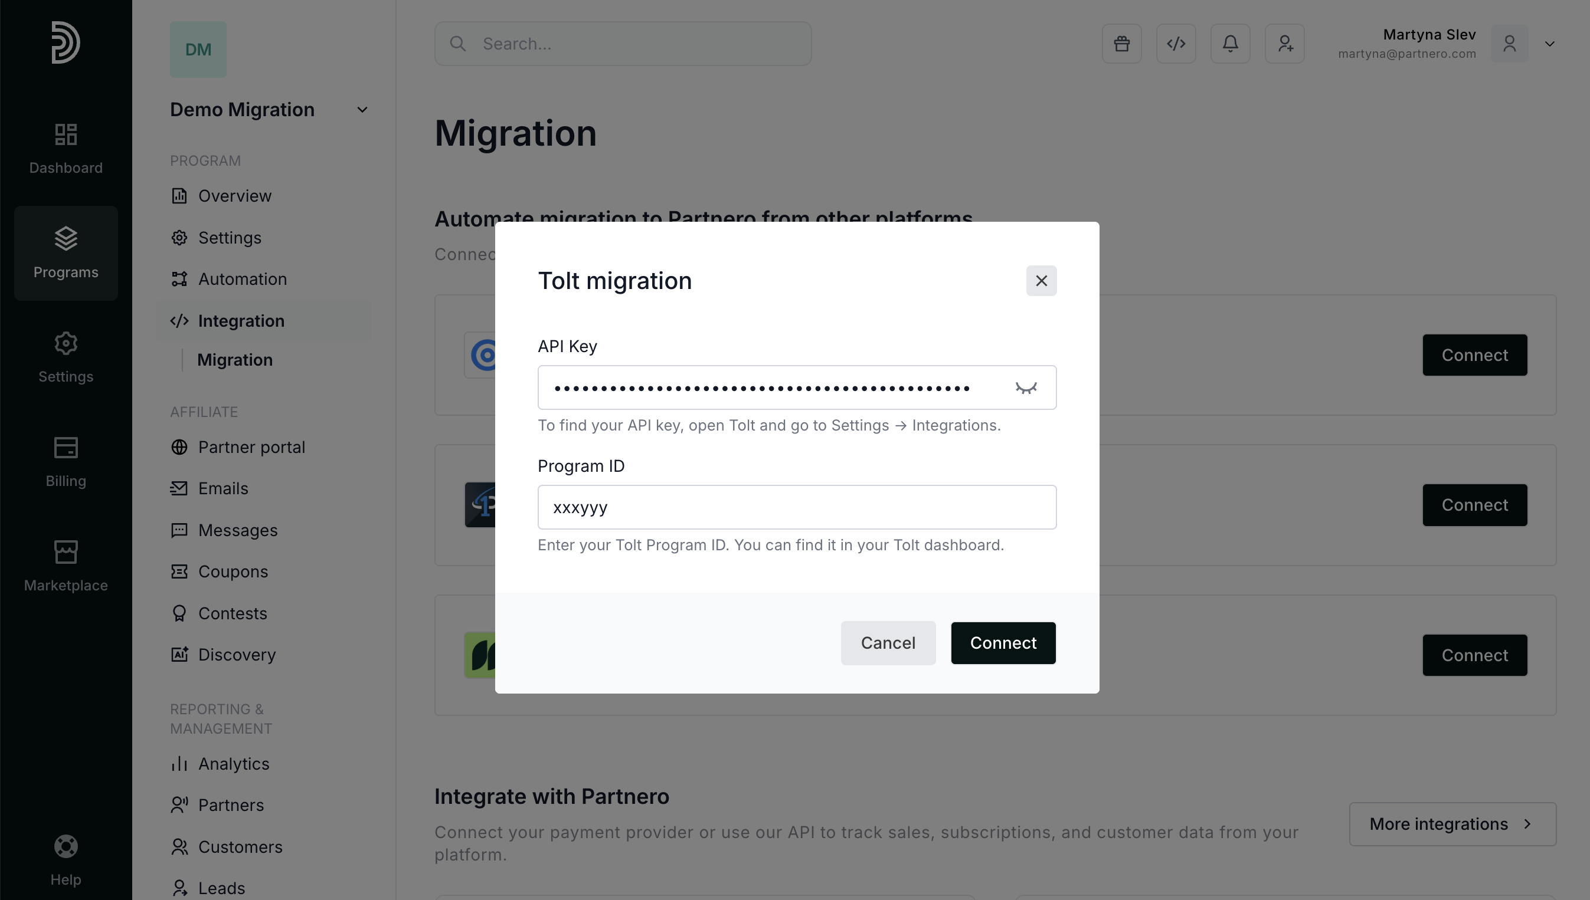Image resolution: width=1590 pixels, height=900 pixels.
Task: Open Marketplace from the left rail
Action: (66, 566)
